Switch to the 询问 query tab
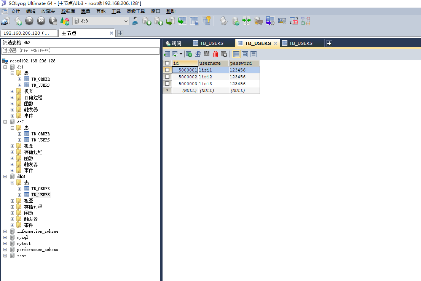Viewport: 421px width, 281px height. coord(176,43)
